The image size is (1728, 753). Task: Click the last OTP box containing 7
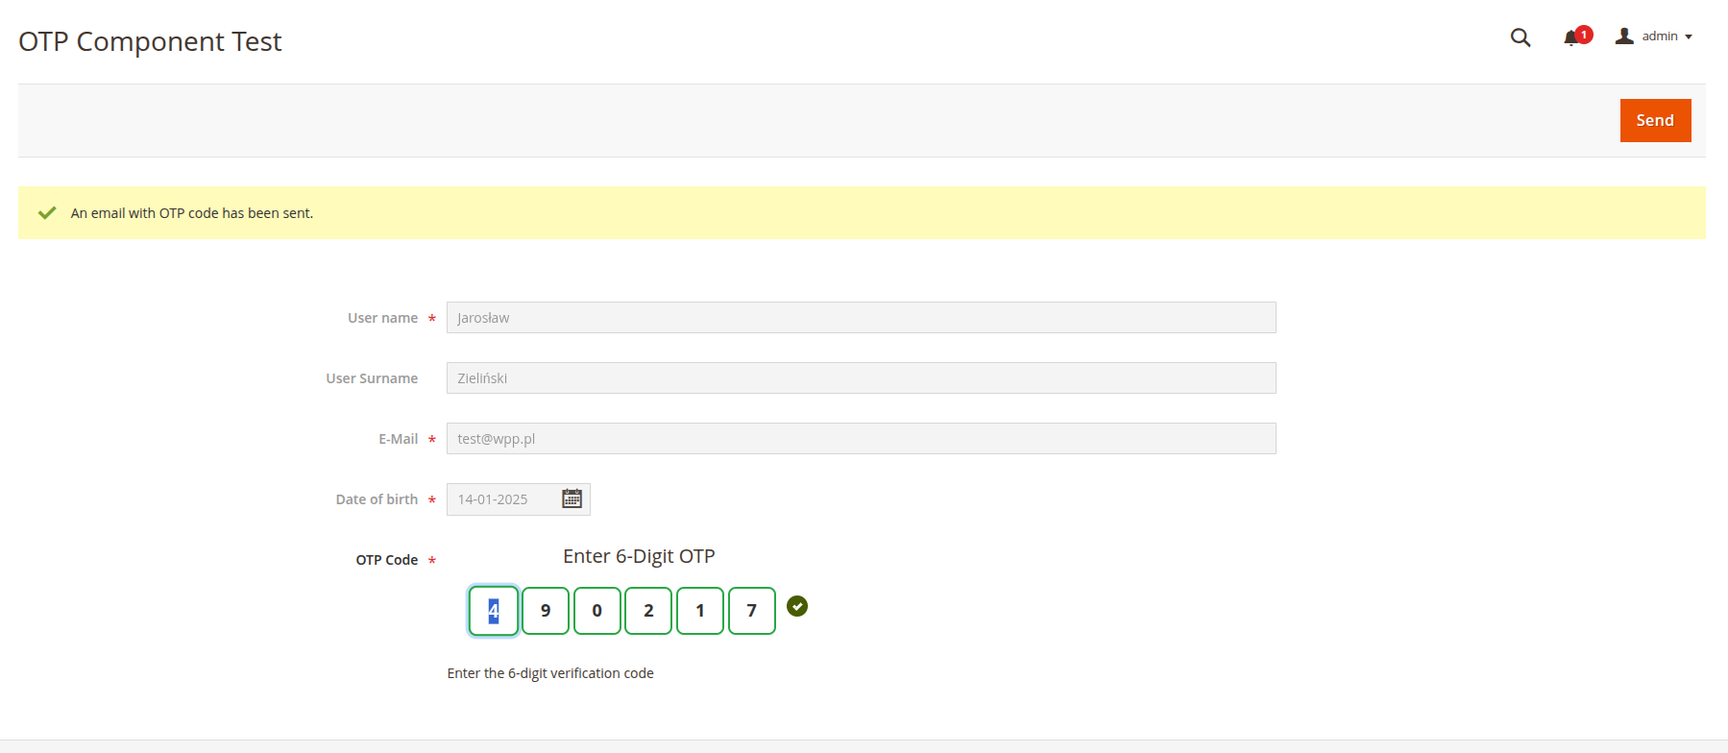pos(752,611)
